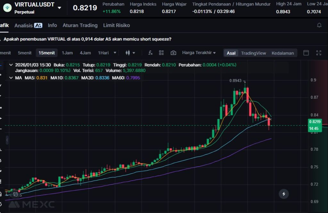The image size is (328, 213).
Task: Click the VIRTUALUSDT coin logo
Action: point(7,8)
